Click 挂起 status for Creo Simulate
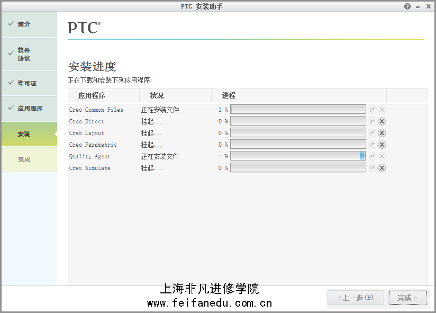 coord(151,168)
